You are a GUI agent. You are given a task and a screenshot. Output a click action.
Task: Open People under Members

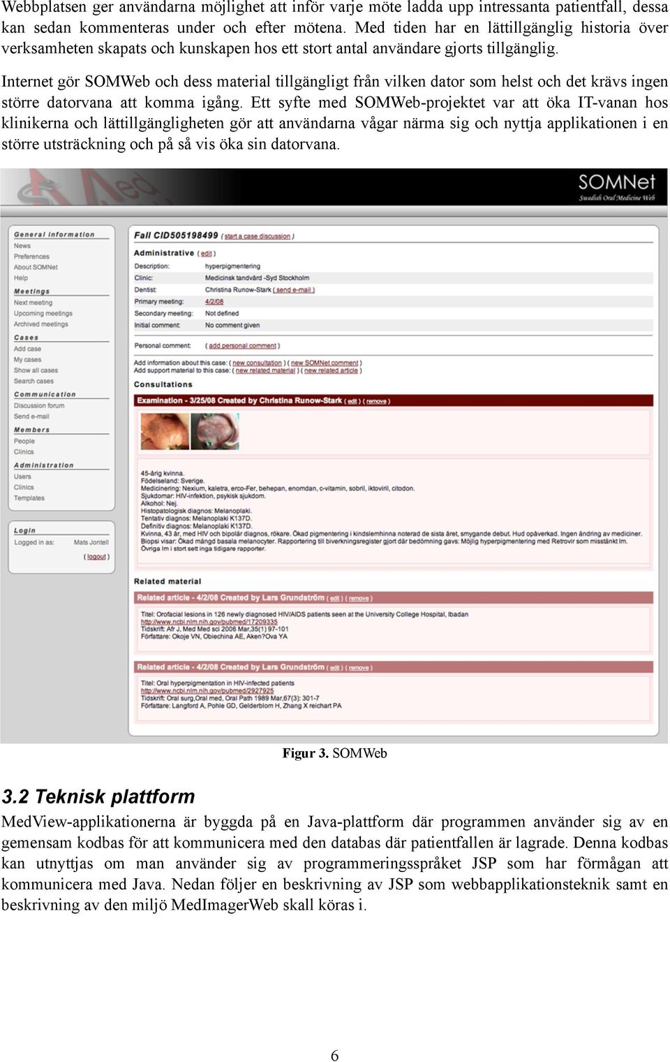pyautogui.click(x=24, y=441)
